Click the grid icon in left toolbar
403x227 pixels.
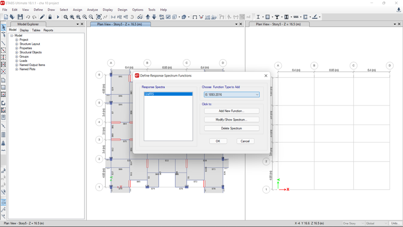(x=4, y=135)
